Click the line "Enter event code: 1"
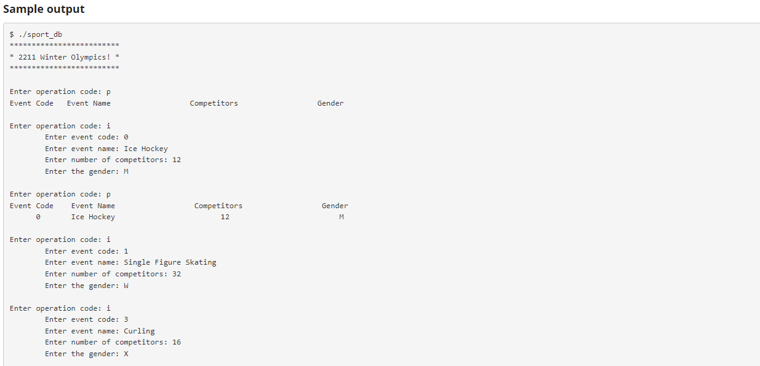Viewport: 760px width, 366px height. [87, 251]
